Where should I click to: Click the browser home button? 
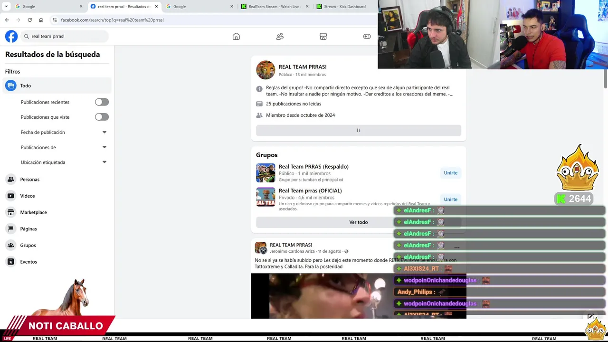41,20
